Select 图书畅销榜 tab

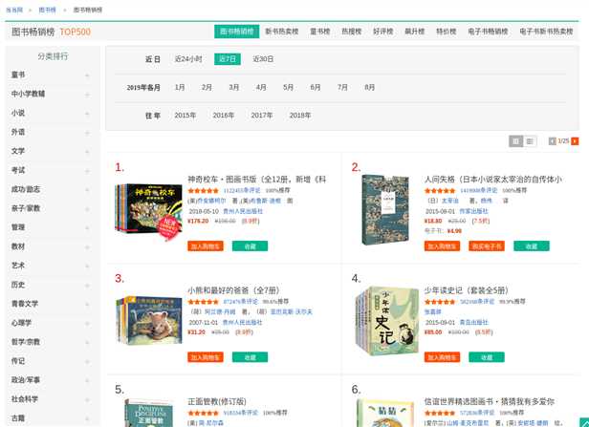[x=237, y=32]
